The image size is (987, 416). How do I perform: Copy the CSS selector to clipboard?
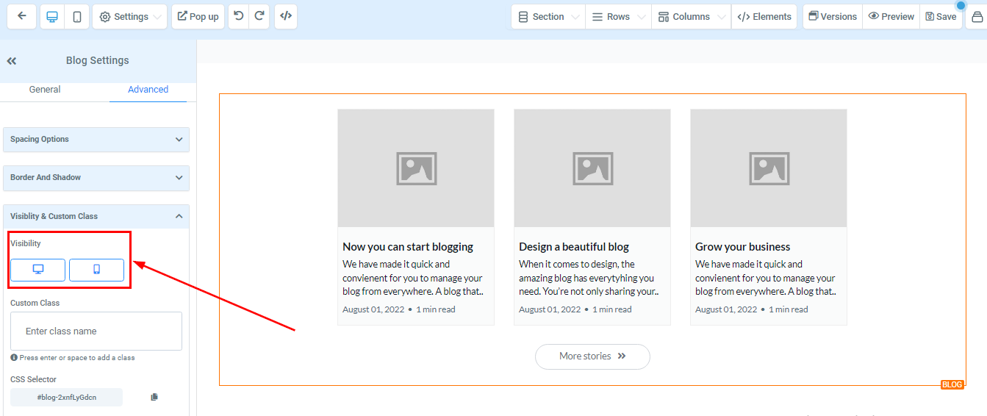tap(154, 397)
